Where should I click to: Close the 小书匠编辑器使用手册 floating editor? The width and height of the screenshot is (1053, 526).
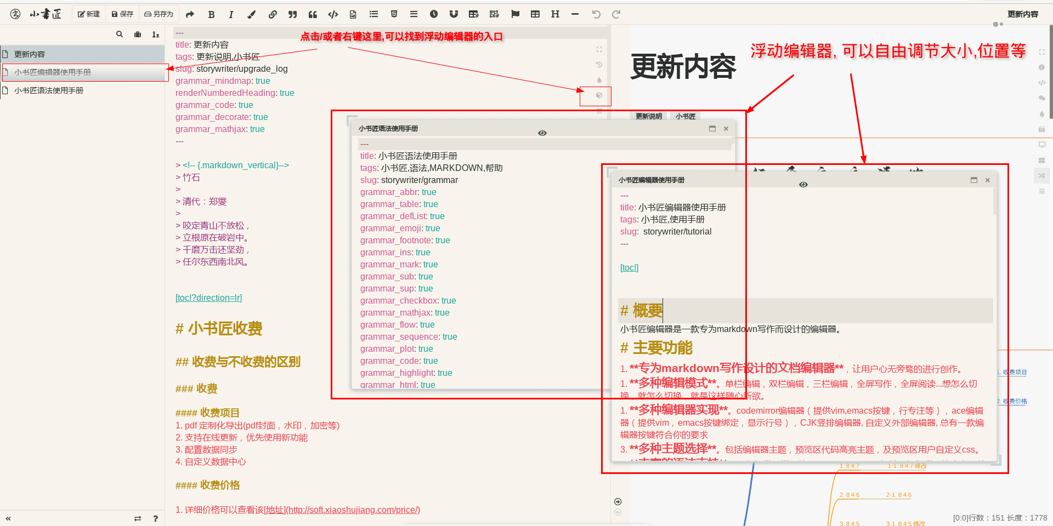point(988,180)
